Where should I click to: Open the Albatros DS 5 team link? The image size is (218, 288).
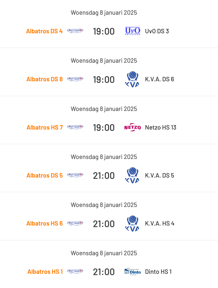tap(44, 175)
